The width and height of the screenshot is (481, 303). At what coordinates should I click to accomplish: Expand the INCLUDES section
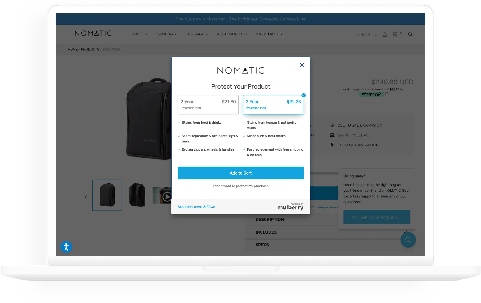coord(329,232)
